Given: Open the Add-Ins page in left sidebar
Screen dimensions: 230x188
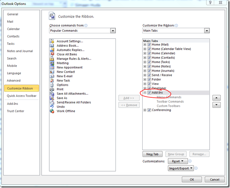Looking at the screenshot, I should (x=13, y=104).
